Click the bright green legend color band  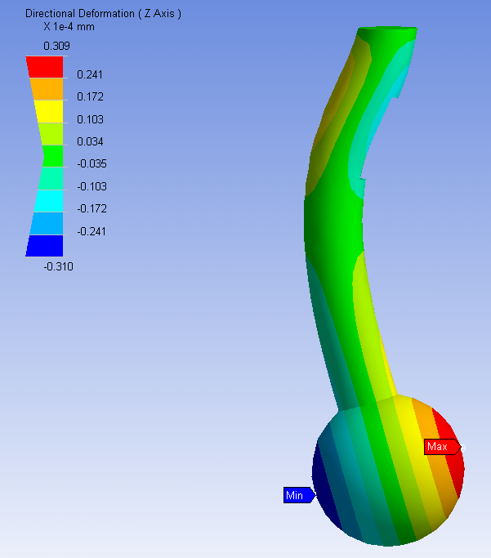[52, 156]
